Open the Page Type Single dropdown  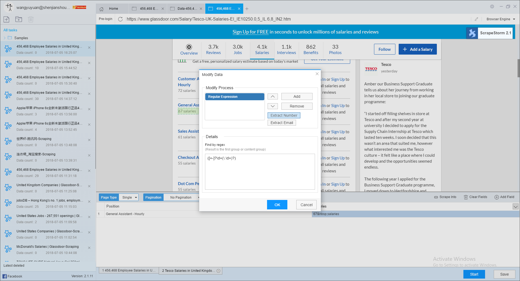coord(129,197)
